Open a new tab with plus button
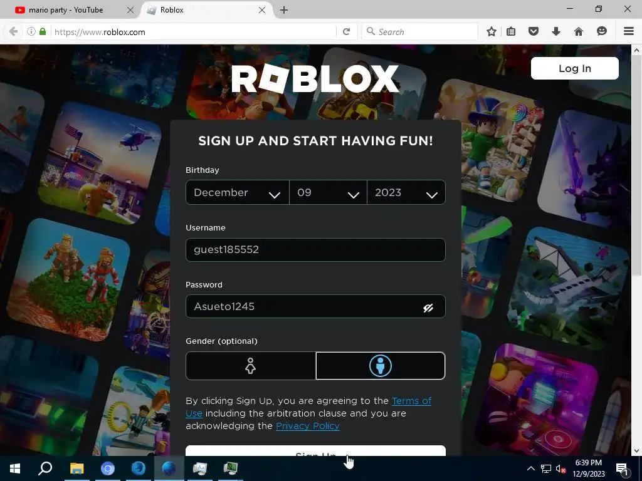 [284, 10]
